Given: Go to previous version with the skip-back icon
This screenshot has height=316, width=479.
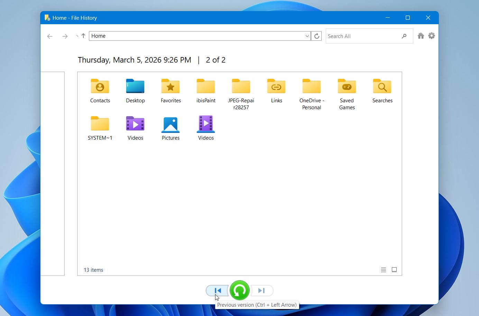Looking at the screenshot, I should click(217, 290).
